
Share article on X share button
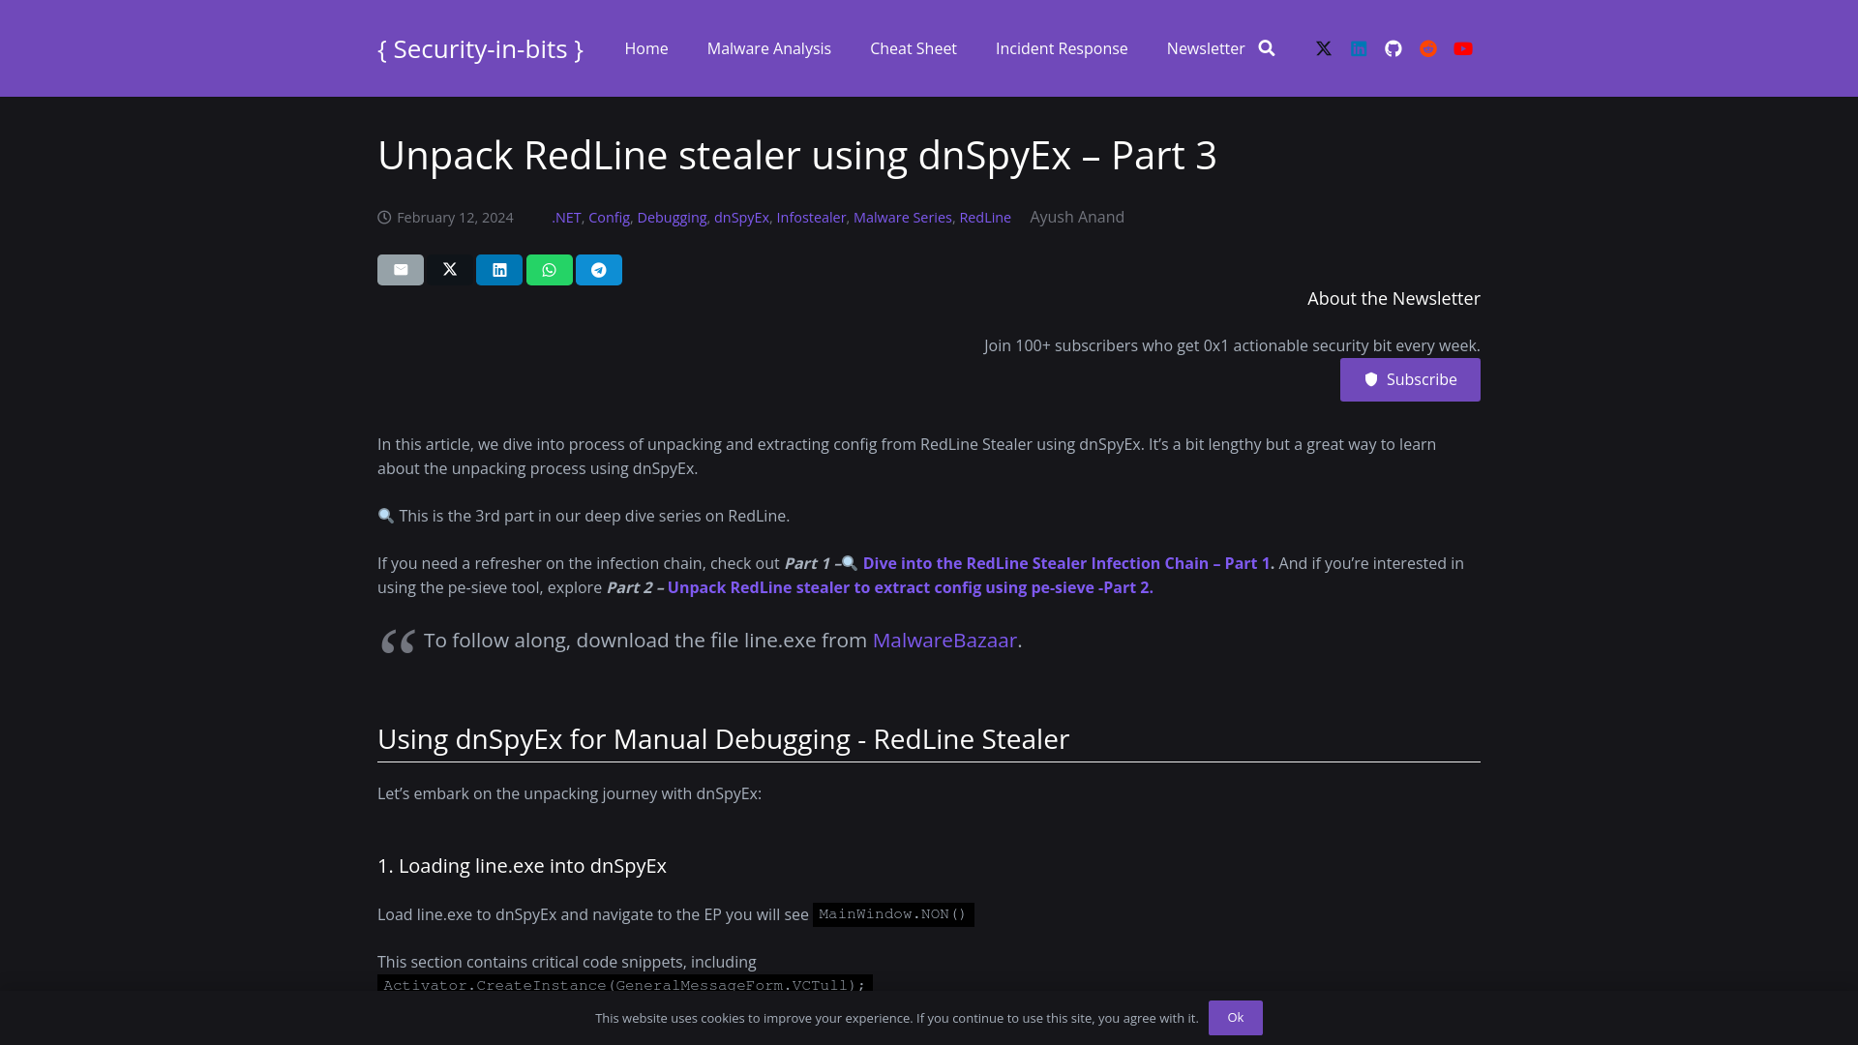pyautogui.click(x=450, y=270)
